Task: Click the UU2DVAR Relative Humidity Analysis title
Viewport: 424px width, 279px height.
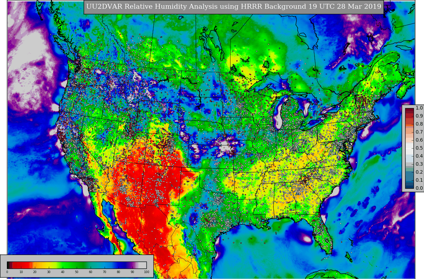Action: click(x=234, y=7)
